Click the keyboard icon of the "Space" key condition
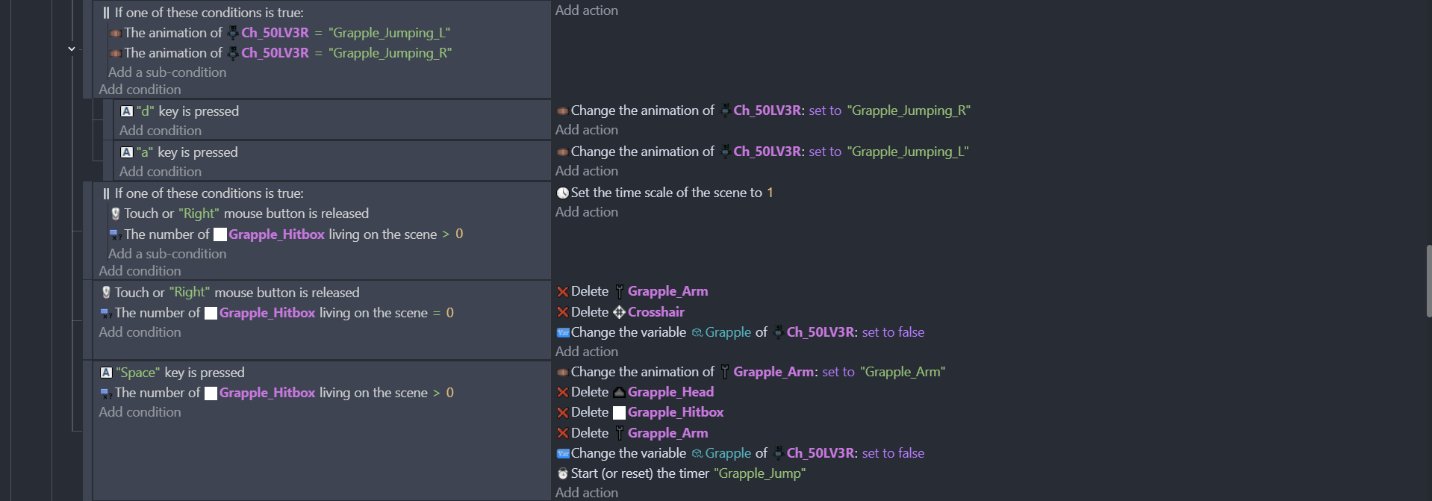This screenshot has height=501, width=1432. tap(106, 373)
